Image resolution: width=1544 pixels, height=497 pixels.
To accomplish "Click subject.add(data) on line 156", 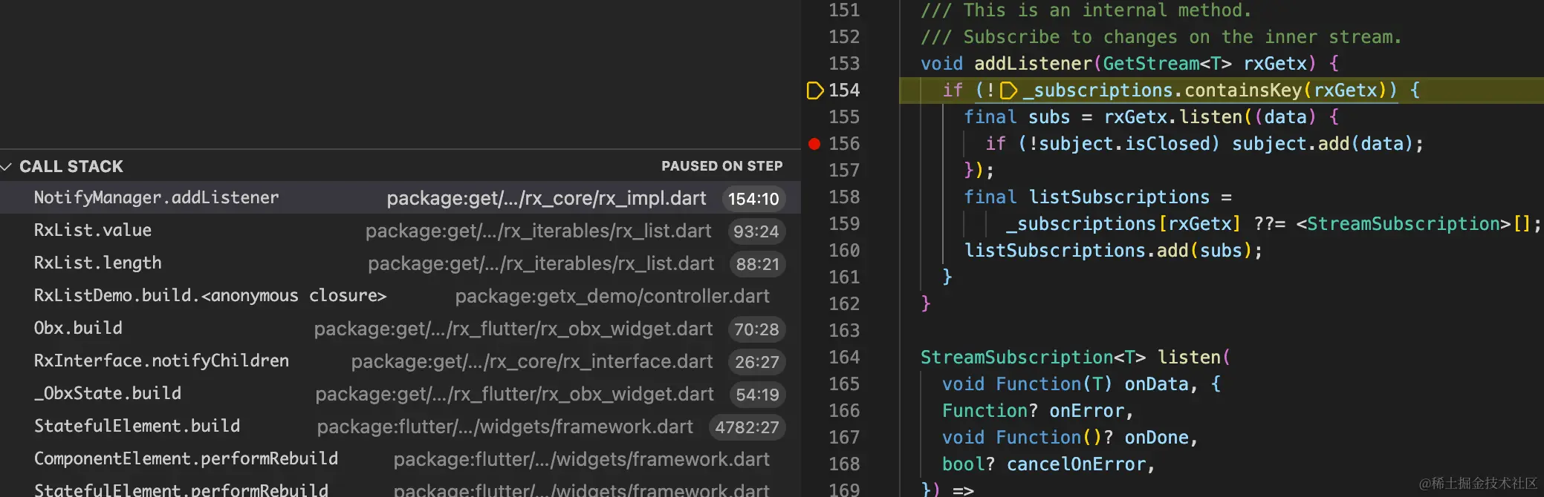I will click(1323, 144).
